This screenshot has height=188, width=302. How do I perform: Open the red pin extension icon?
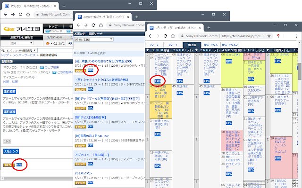tap(278, 36)
